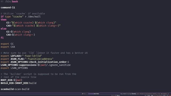Image resolution: width=171 pixels, height=96 pixels.
Task: Click the "Utilize `ccache` if available" comment
Action: click(x=23, y=14)
